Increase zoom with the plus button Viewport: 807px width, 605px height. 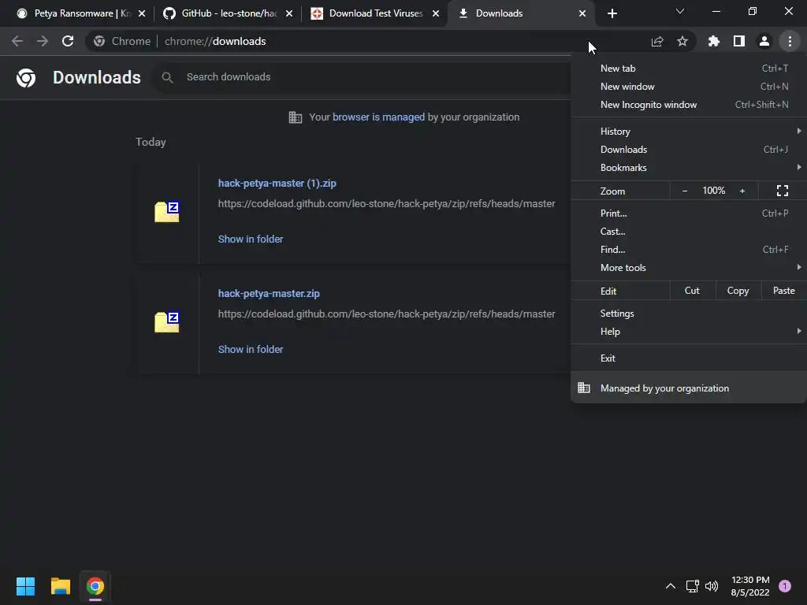[742, 191]
